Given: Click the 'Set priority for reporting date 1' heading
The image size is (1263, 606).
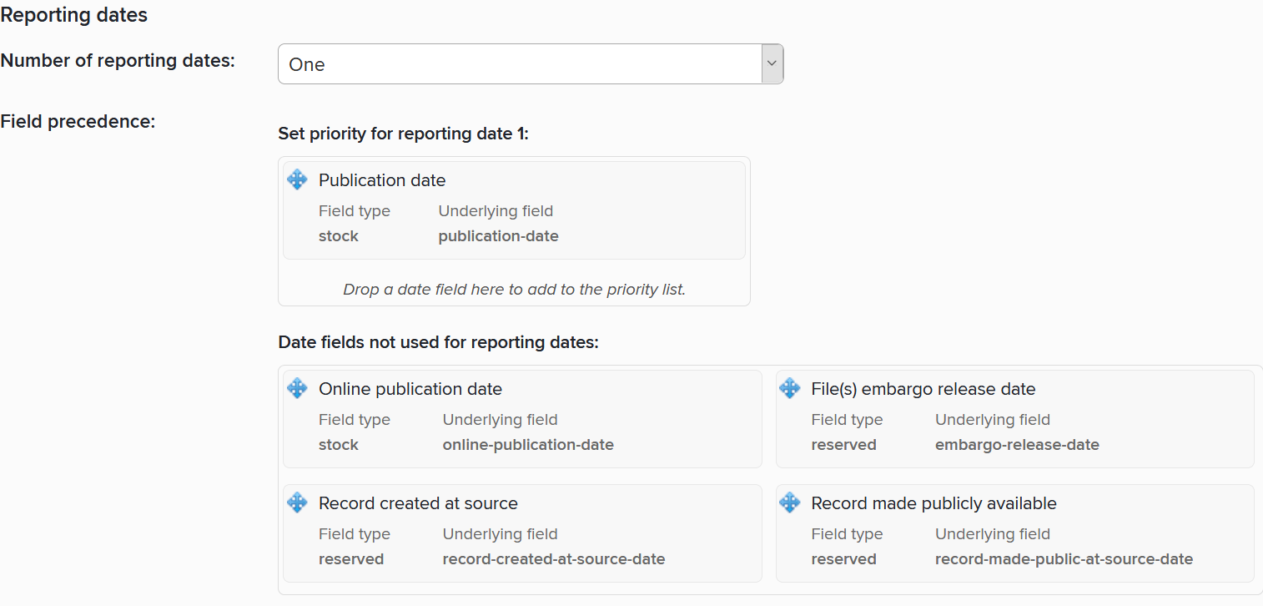Looking at the screenshot, I should coord(403,134).
